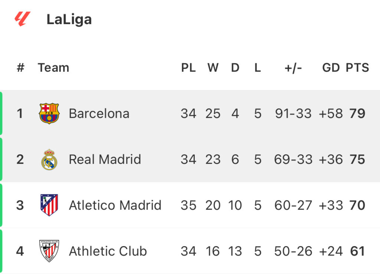Click the +/- goals column header
The image size is (380, 274).
(293, 68)
